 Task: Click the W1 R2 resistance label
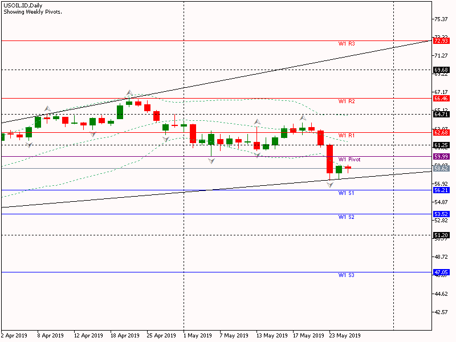pos(347,101)
